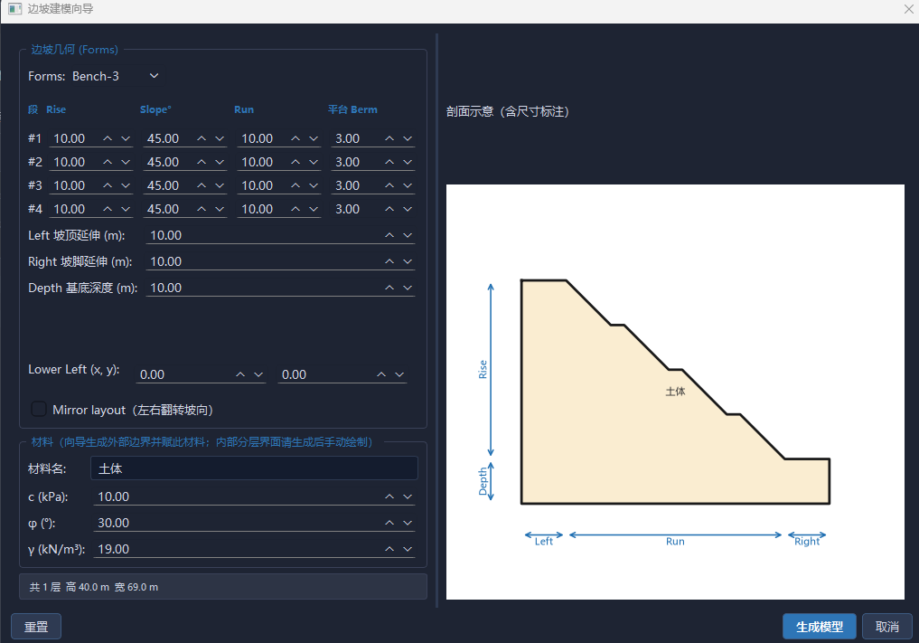Increase Slope value for segment #1
The image size is (919, 643).
[x=202, y=138]
